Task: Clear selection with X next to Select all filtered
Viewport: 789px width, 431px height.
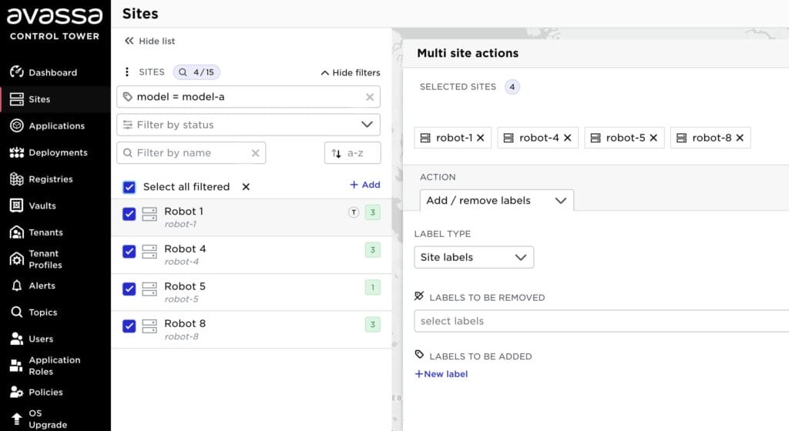Action: (246, 187)
